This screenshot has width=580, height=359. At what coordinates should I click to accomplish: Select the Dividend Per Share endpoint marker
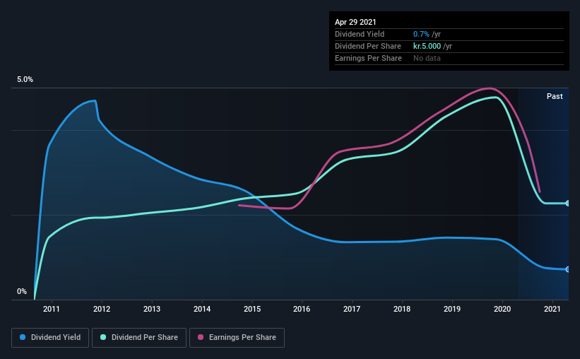click(x=567, y=204)
